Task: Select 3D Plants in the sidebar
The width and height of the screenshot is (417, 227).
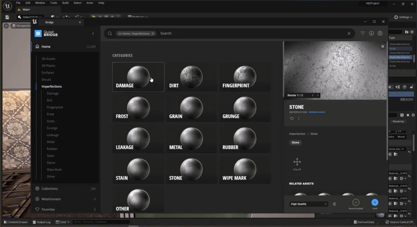Action: pos(49,66)
